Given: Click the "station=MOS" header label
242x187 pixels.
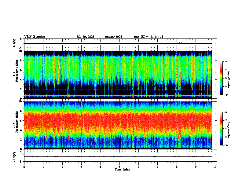Looking at the screenshot, I should point(114,37).
